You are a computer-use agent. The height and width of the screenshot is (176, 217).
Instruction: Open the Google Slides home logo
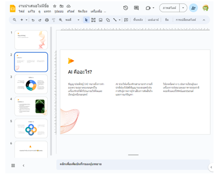click(x=13, y=8)
